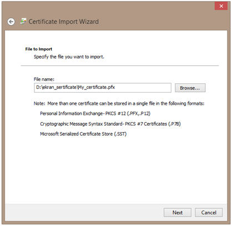This screenshot has width=233, height=226.
Task: Click the "Certificate Import Wizard" title text
Action: [x=63, y=22]
